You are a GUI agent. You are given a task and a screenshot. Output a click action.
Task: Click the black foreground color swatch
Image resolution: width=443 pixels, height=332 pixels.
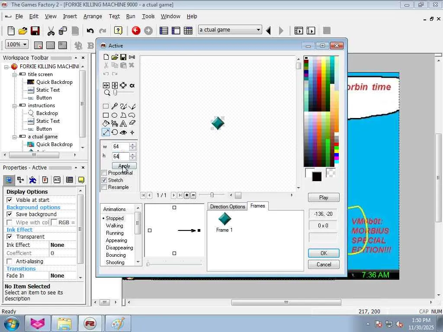[317, 177]
